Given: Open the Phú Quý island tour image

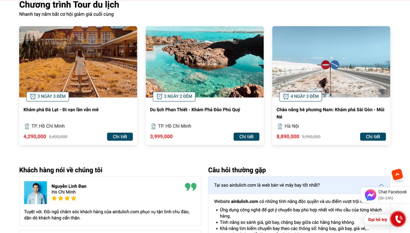Looking at the screenshot, I should coord(205,58).
